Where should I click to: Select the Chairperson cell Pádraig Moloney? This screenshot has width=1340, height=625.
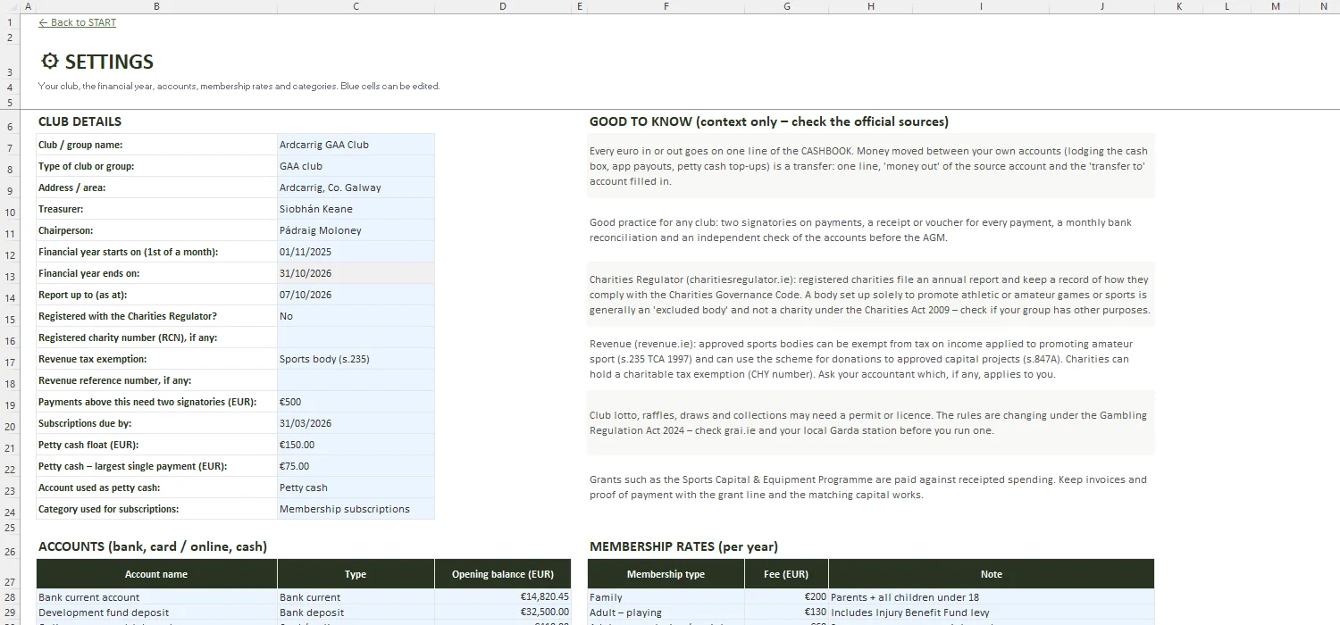click(356, 230)
